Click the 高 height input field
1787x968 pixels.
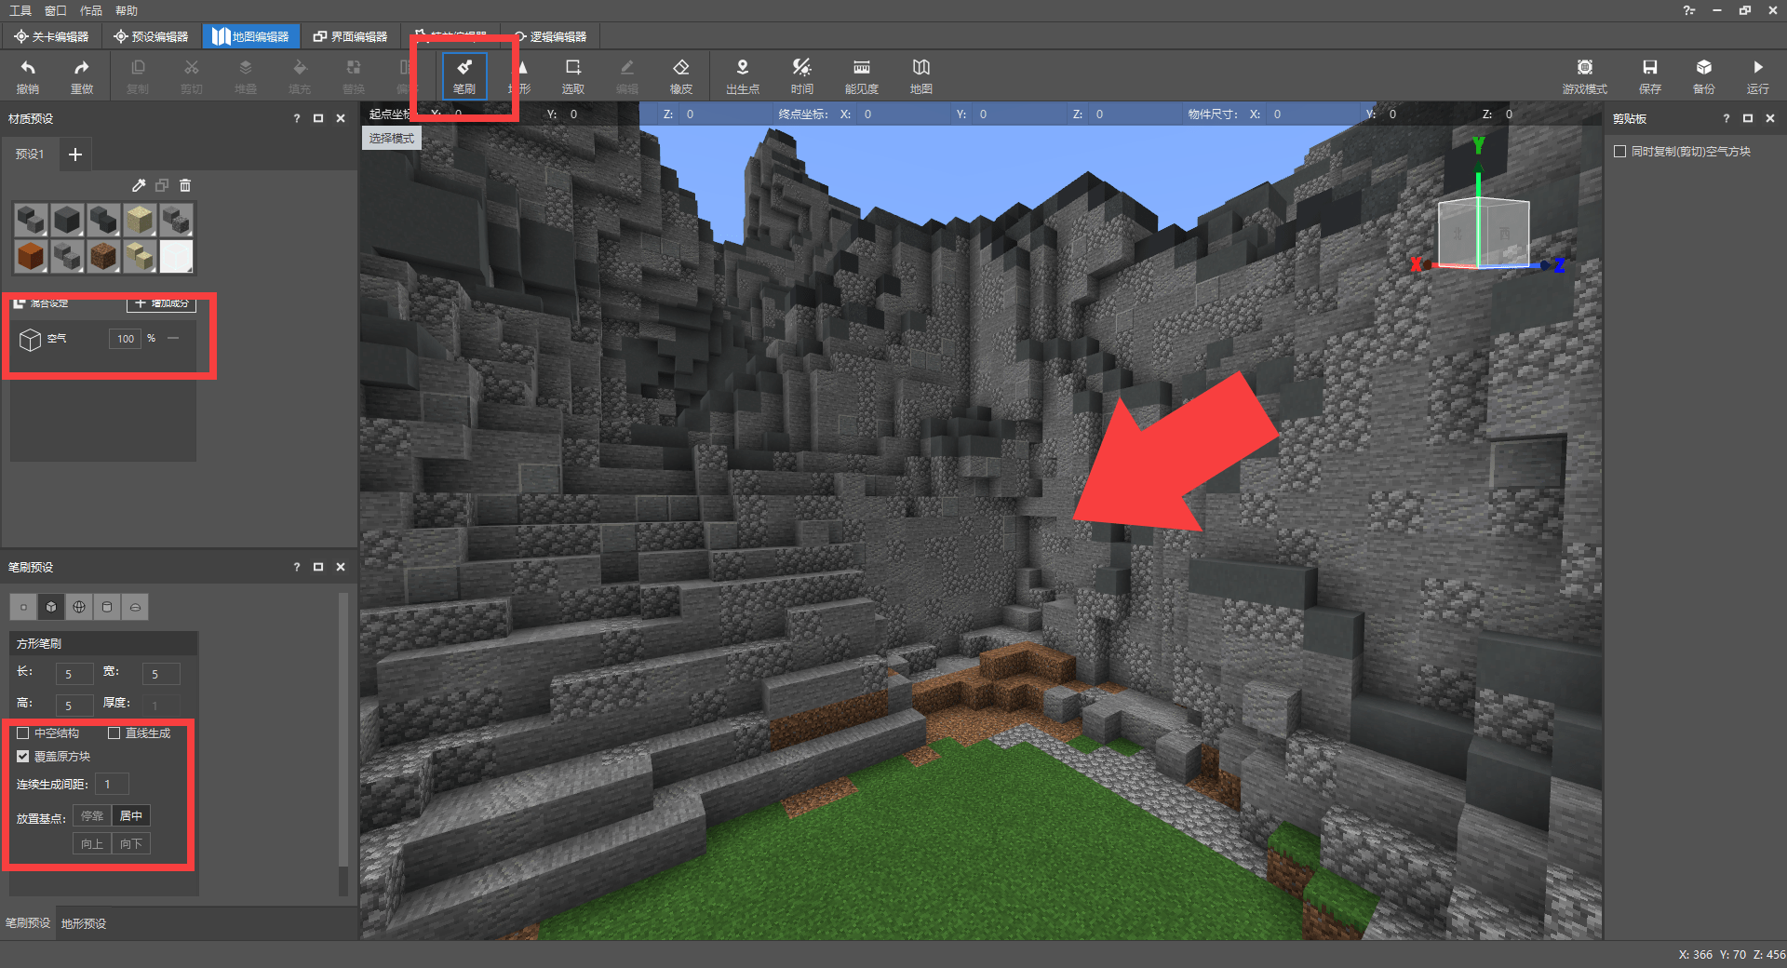[74, 706]
